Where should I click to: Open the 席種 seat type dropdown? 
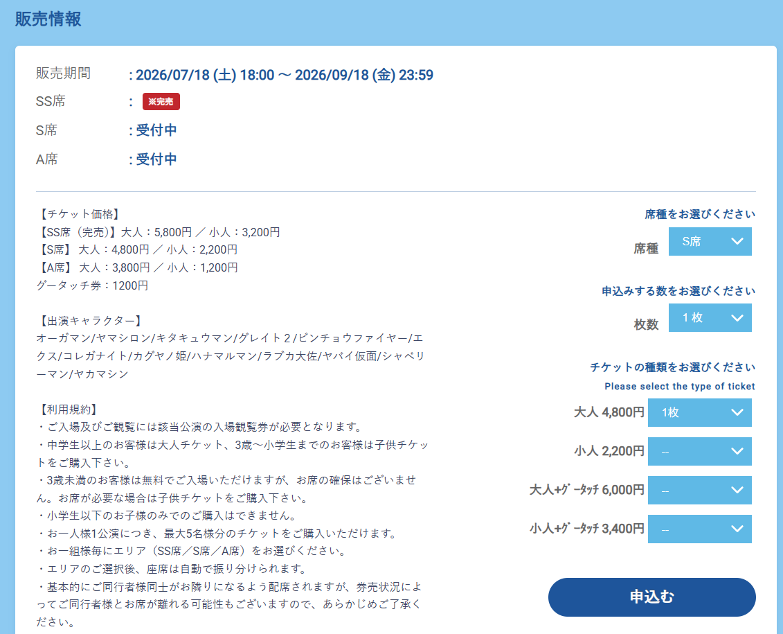pos(710,241)
